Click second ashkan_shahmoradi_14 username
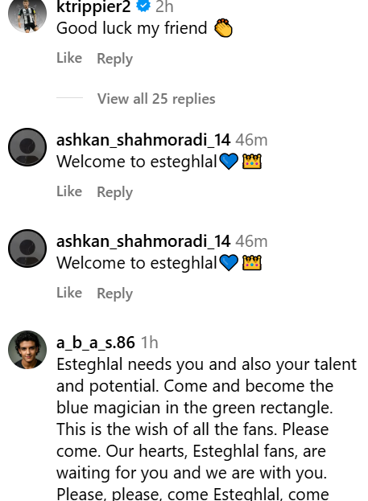 point(143,241)
